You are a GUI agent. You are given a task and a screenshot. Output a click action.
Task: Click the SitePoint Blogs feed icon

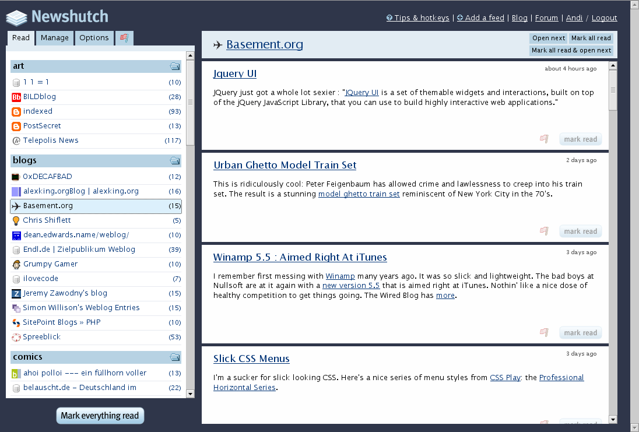tap(16, 323)
